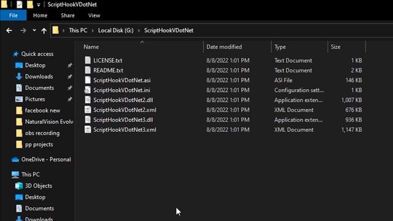Select the ScriptHookVDotNet.ini file icon
Viewport: 393px width, 221px height.
(x=87, y=90)
